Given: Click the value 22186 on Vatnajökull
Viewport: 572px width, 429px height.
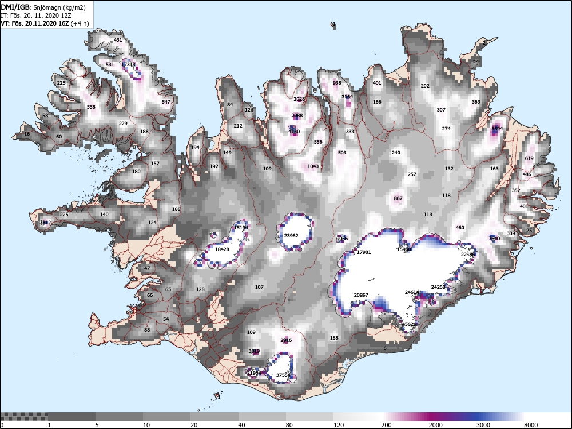Looking at the screenshot, I should (x=468, y=255).
